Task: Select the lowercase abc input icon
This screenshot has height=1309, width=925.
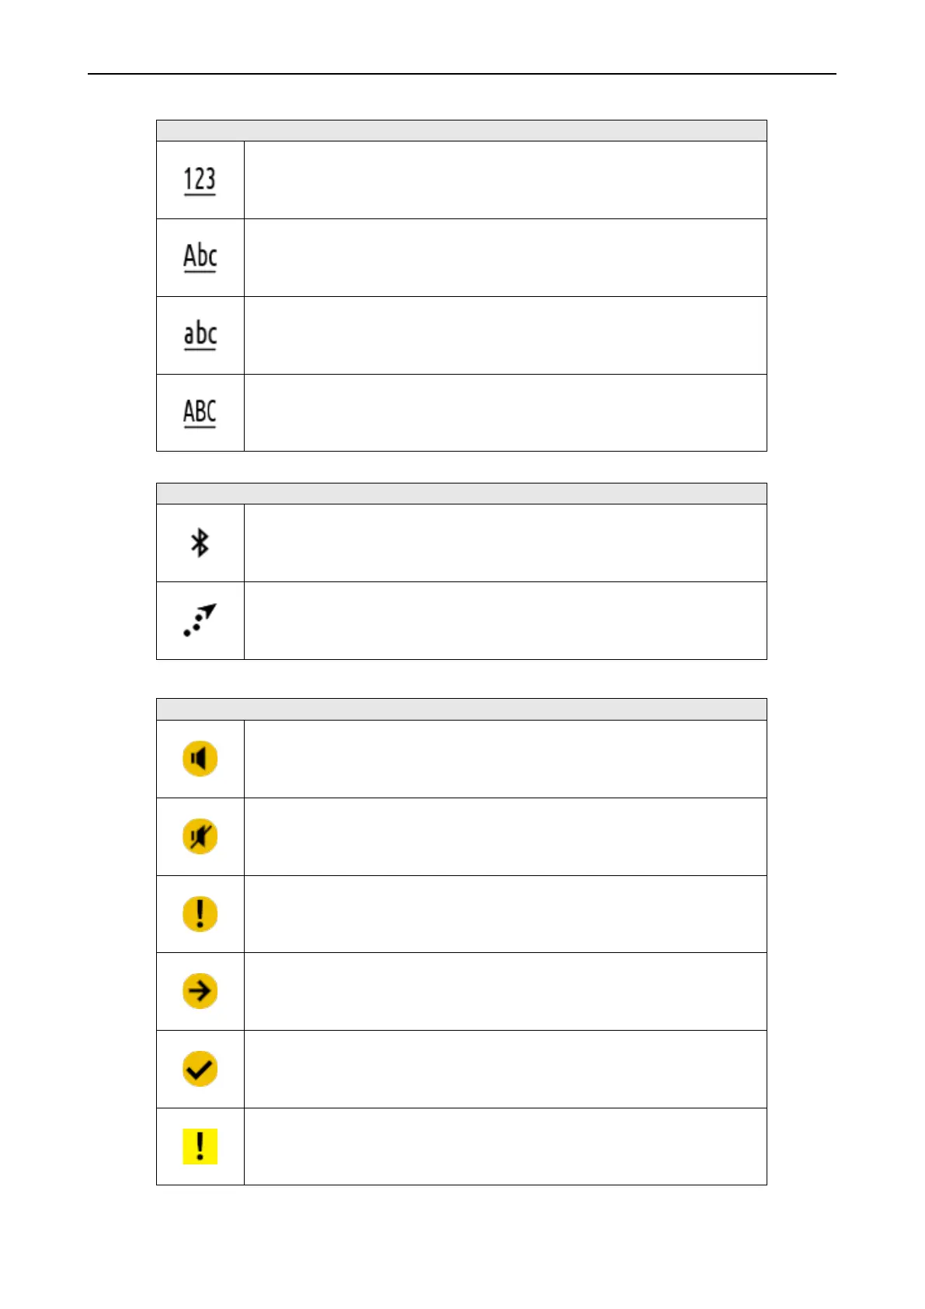Action: pyautogui.click(x=200, y=335)
